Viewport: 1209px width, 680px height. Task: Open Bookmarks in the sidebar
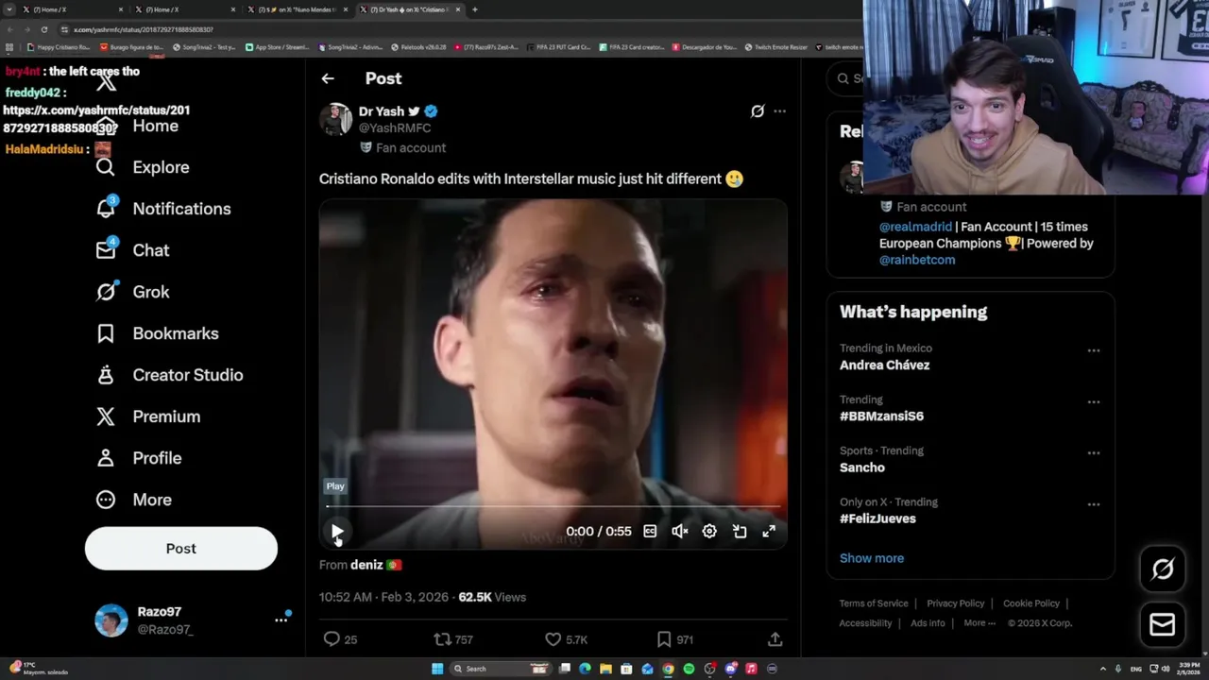[157, 333]
